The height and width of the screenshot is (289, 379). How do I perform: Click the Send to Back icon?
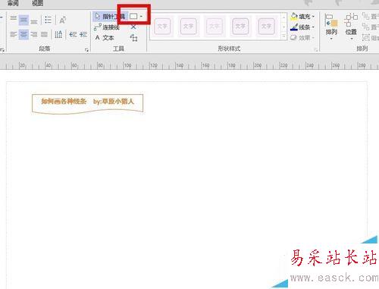[365, 27]
